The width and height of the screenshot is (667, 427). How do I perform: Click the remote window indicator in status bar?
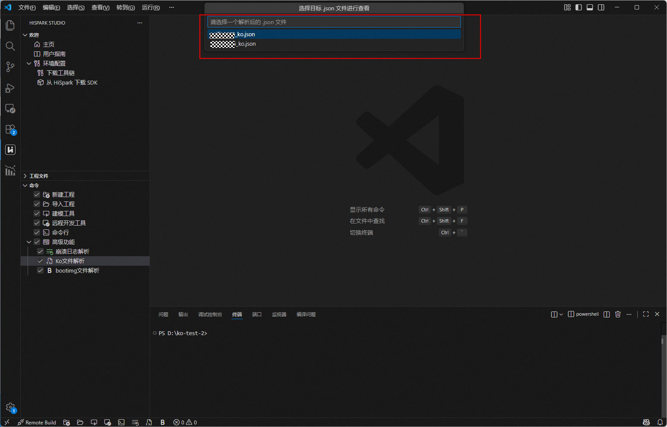coord(7,422)
